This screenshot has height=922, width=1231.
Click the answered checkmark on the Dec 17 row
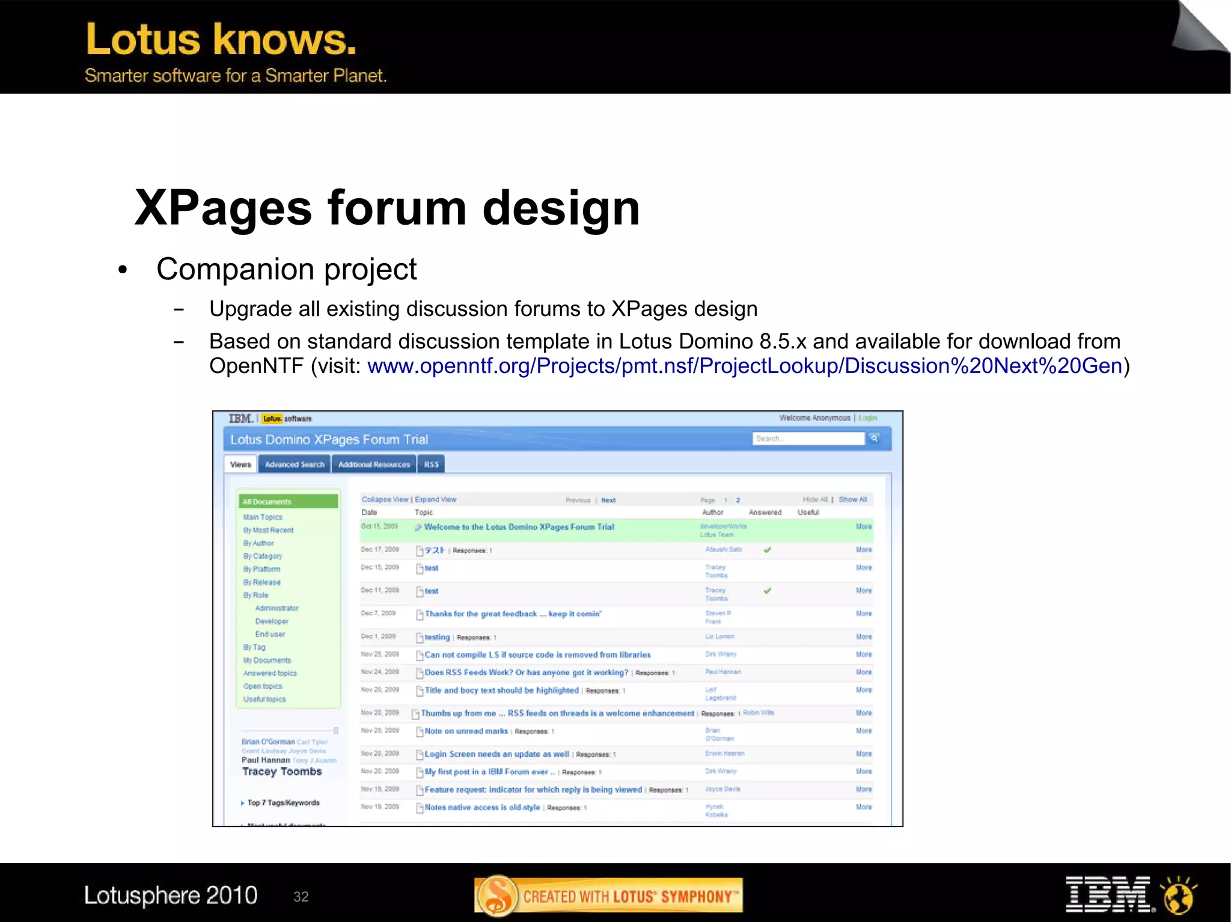tap(768, 550)
